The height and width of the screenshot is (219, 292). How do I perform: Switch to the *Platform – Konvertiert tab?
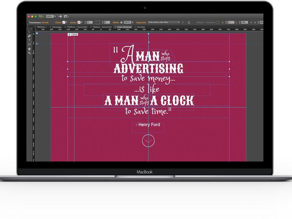[77, 27]
